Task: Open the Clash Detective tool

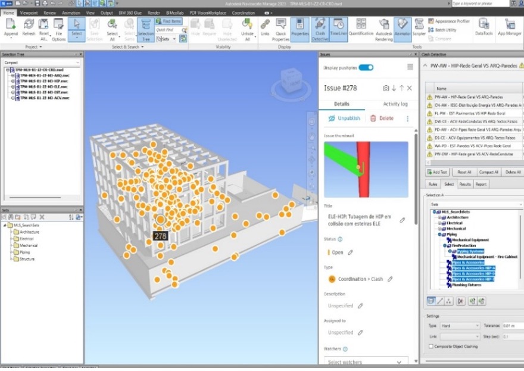Action: [320, 29]
